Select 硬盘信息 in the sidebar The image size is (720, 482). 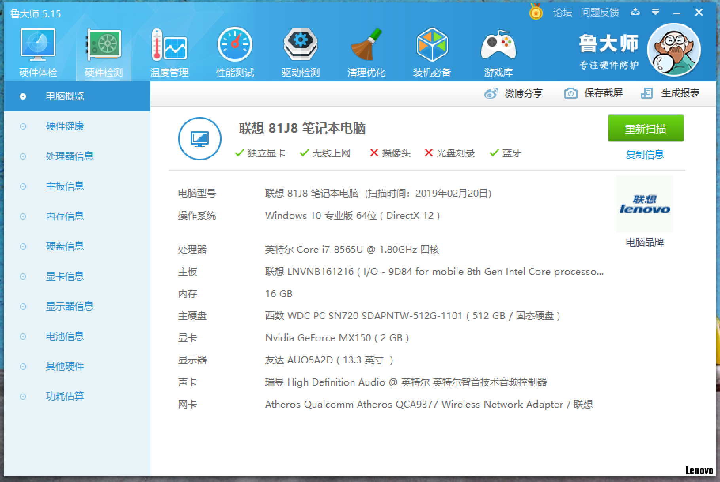[x=65, y=246]
